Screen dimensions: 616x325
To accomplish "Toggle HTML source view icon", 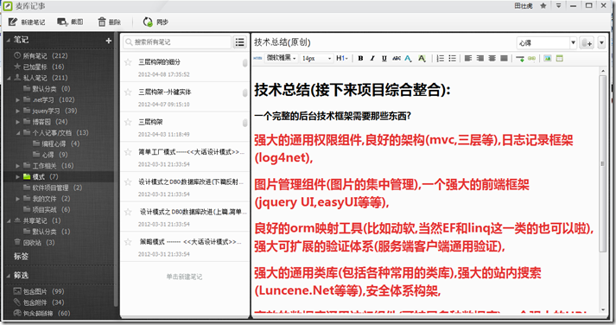I will (x=257, y=58).
